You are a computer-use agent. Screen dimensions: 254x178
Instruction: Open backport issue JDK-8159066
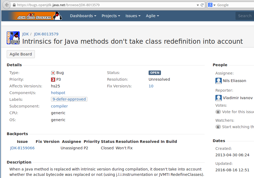[x=22, y=148]
